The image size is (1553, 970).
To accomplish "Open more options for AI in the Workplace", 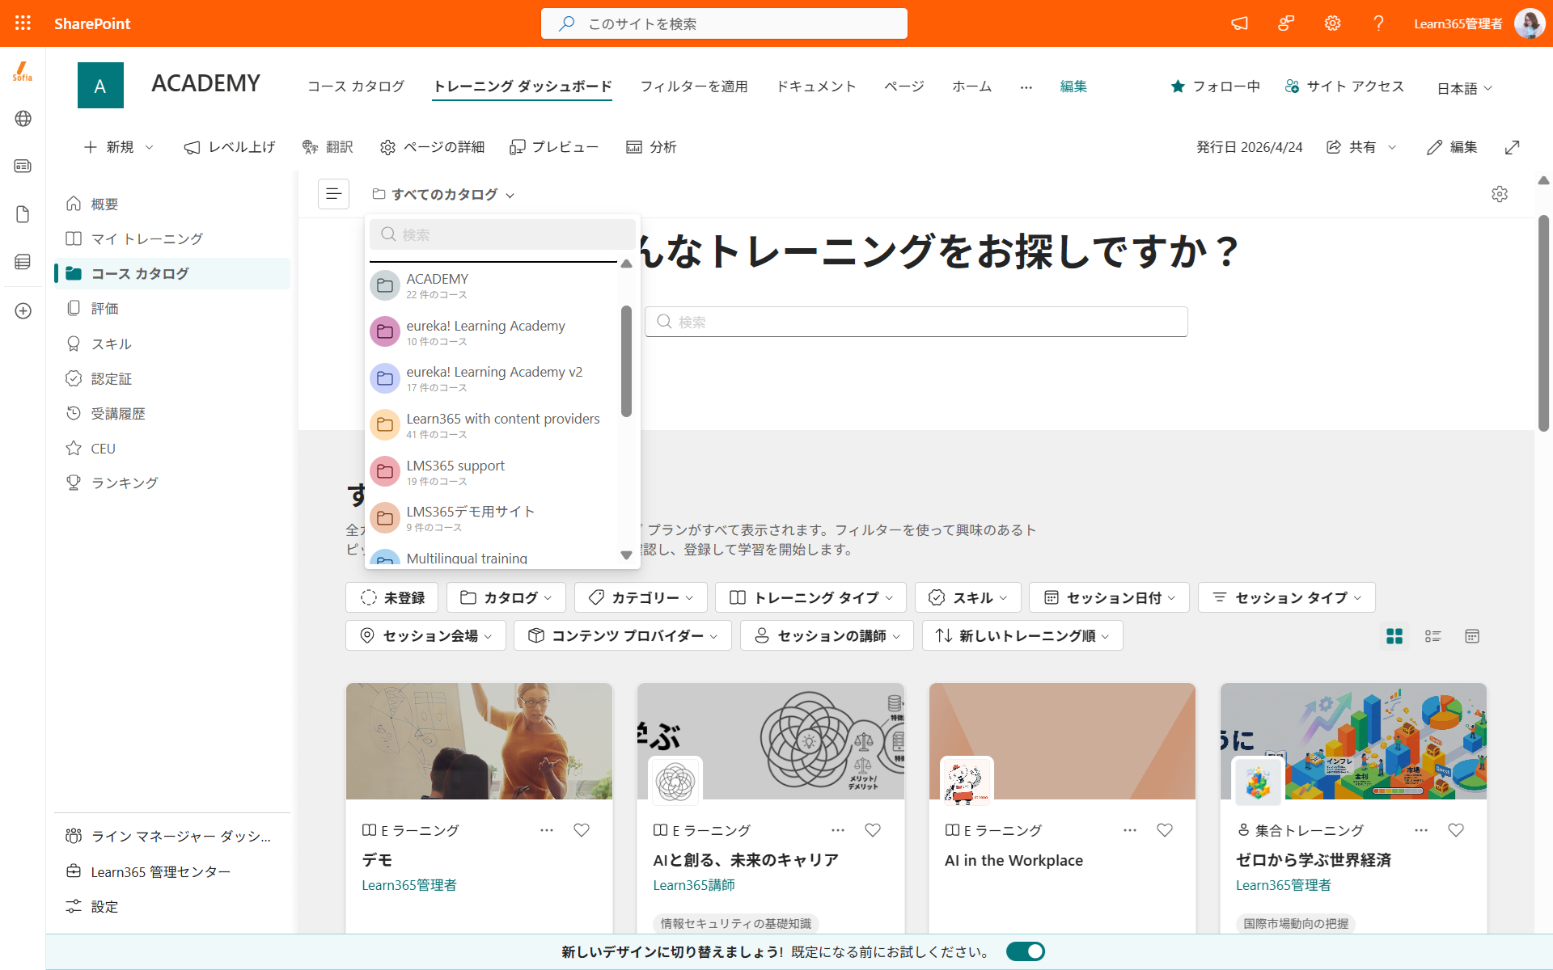I will click(1130, 830).
